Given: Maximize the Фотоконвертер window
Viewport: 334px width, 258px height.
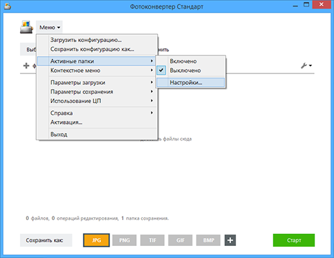Looking at the screenshot, I should 307,5.
